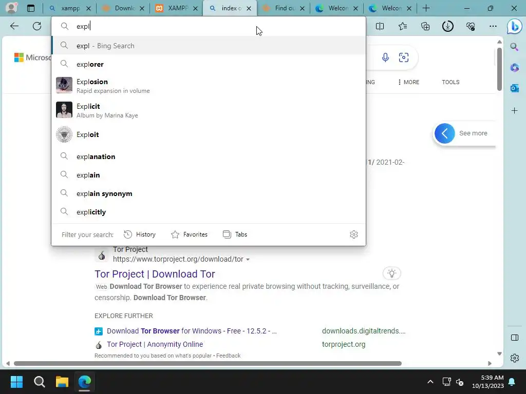The height and width of the screenshot is (394, 526).
Task: Select the 'explain synonym' suggestion
Action: [x=209, y=193]
